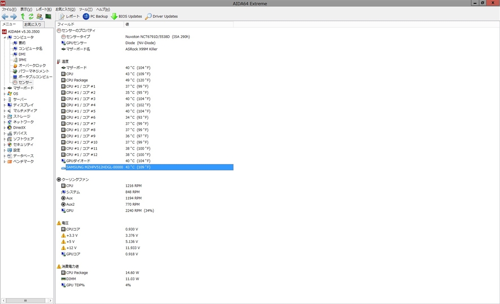Click the 値 column header
Screen dimensions: 500x304
tap(179, 24)
